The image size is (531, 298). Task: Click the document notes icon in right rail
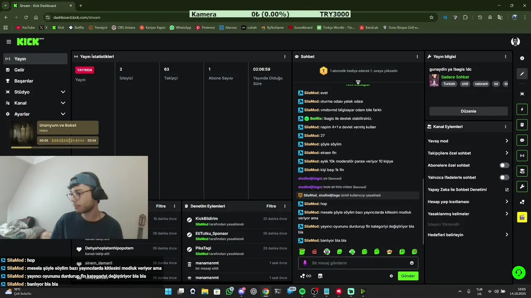point(522,125)
